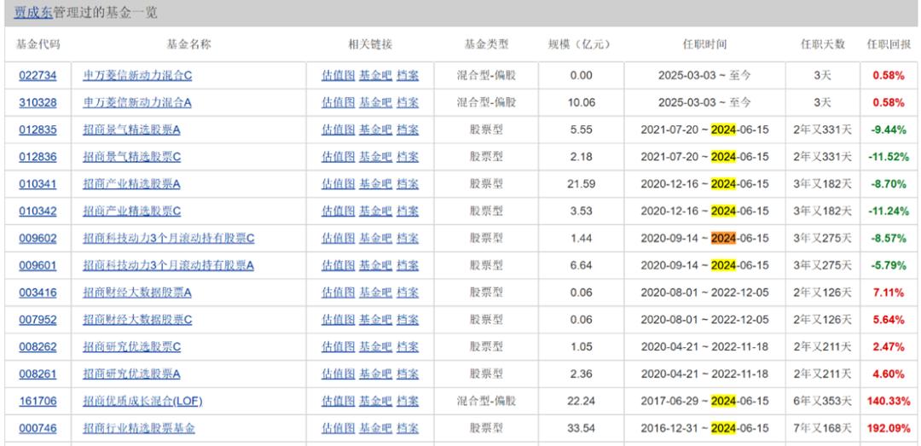The image size is (921, 446).
Task: Select the 任职时间 column header
Action: [x=704, y=44]
